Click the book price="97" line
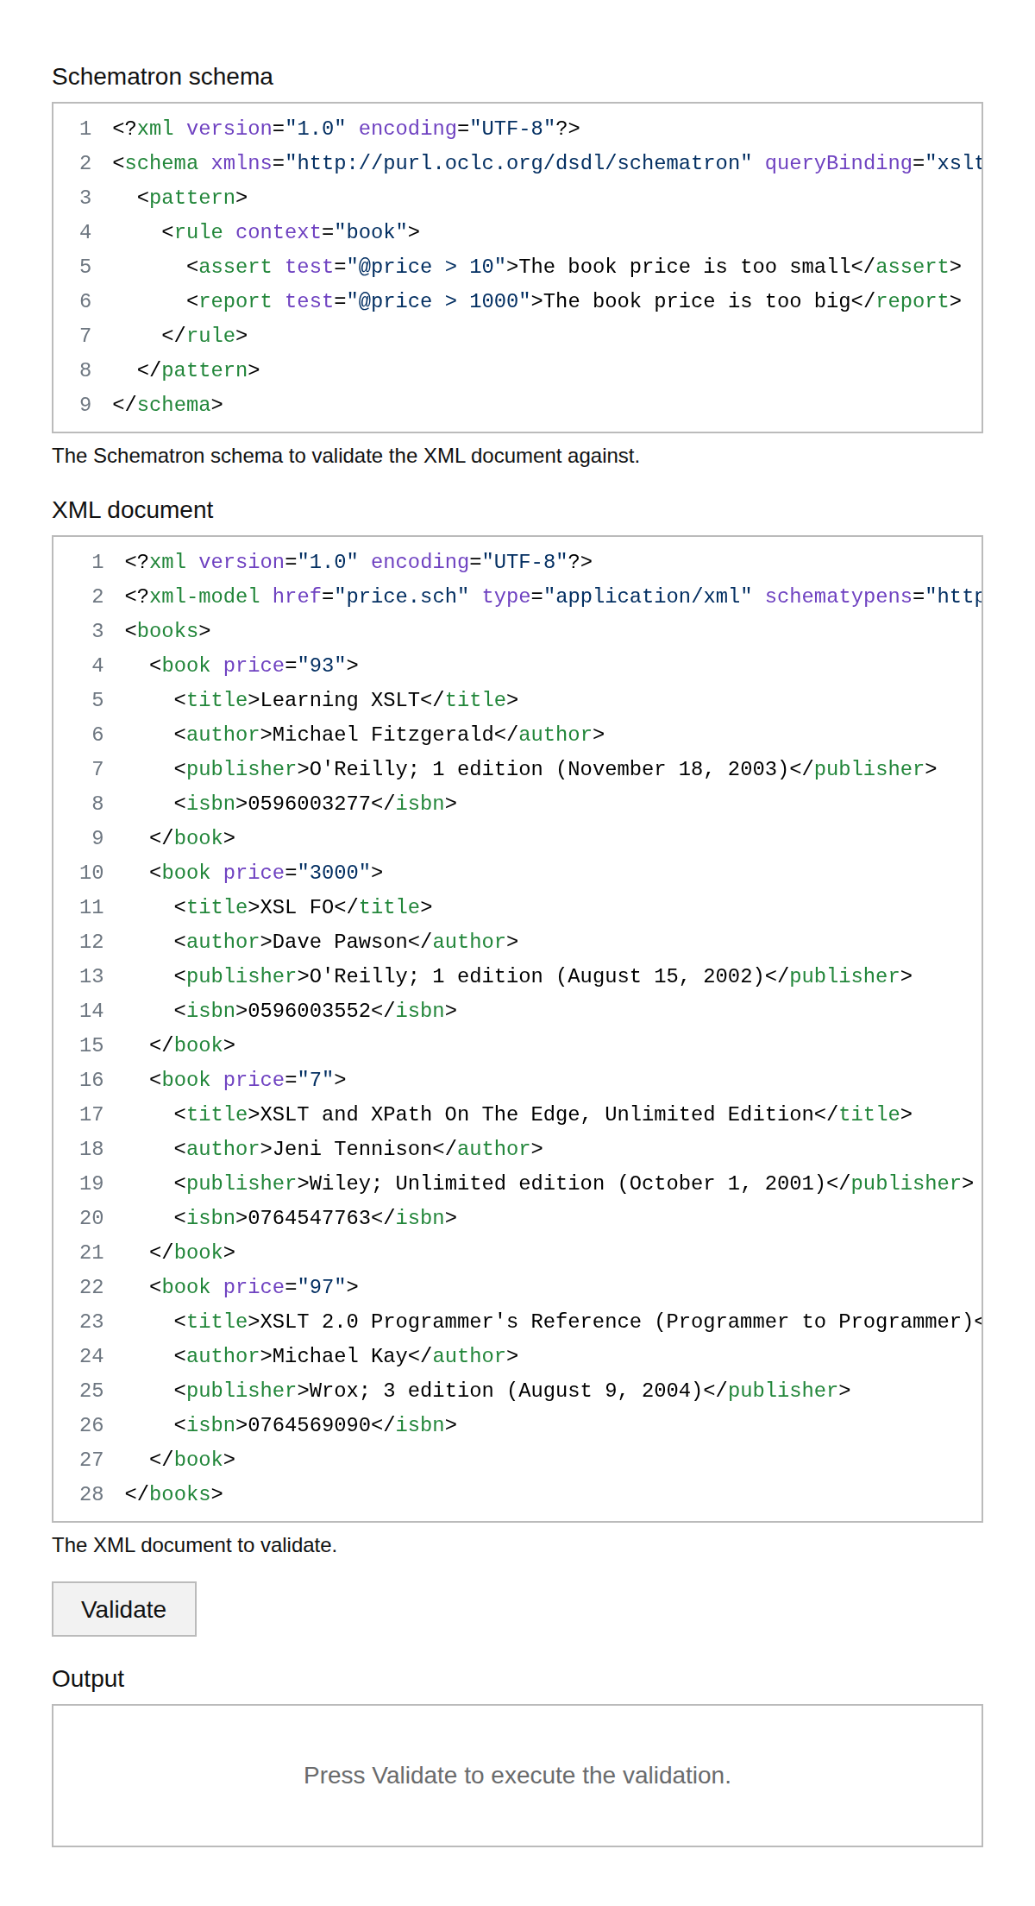Image resolution: width=1035 pixels, height=1906 pixels. pos(254,1287)
